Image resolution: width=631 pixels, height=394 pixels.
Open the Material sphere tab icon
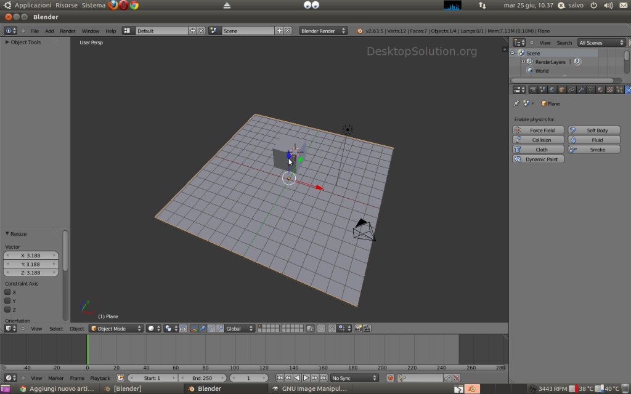(x=600, y=90)
